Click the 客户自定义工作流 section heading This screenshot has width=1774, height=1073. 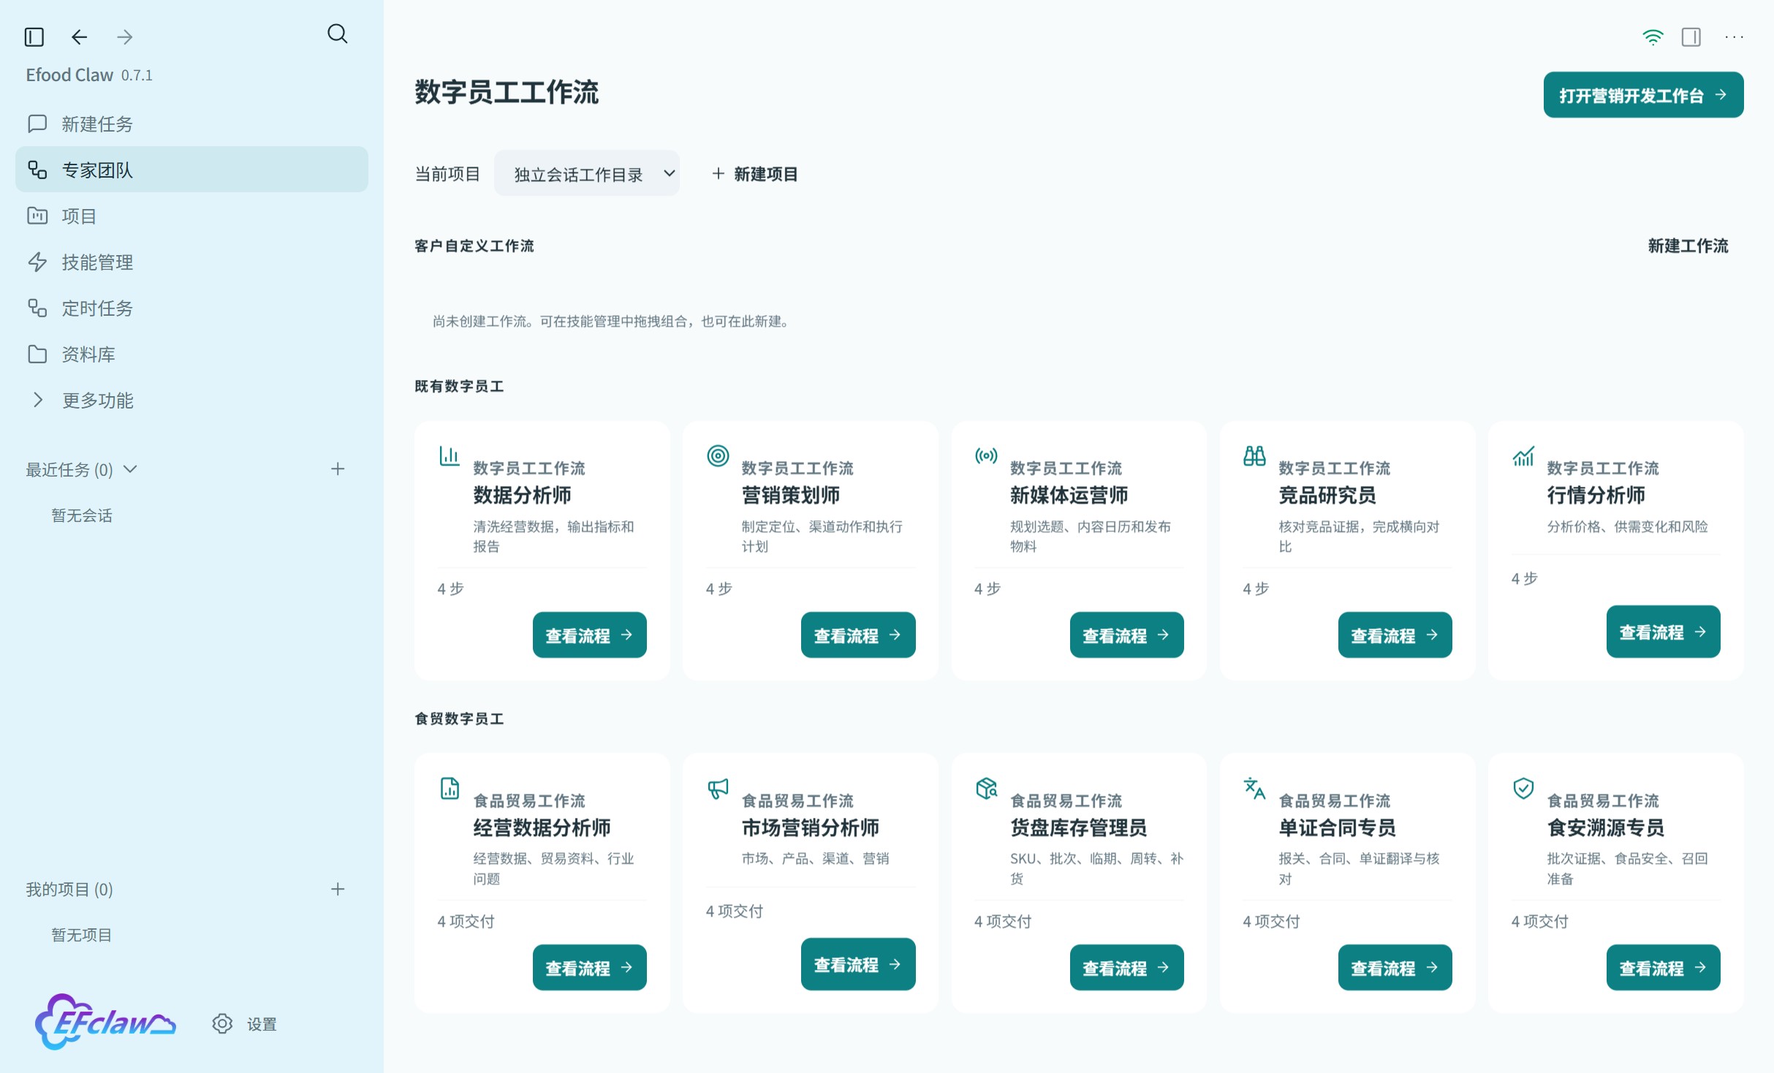click(x=474, y=246)
